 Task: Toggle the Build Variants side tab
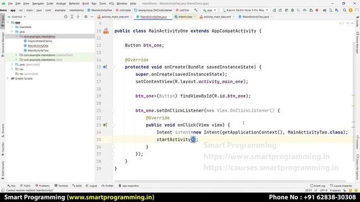pos(2,170)
